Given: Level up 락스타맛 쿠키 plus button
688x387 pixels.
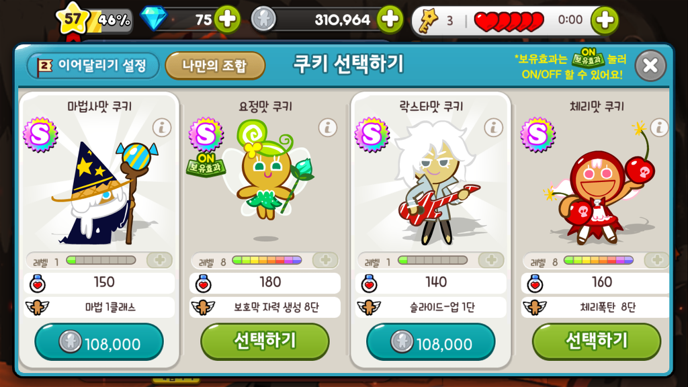Looking at the screenshot, I should pos(491,260).
